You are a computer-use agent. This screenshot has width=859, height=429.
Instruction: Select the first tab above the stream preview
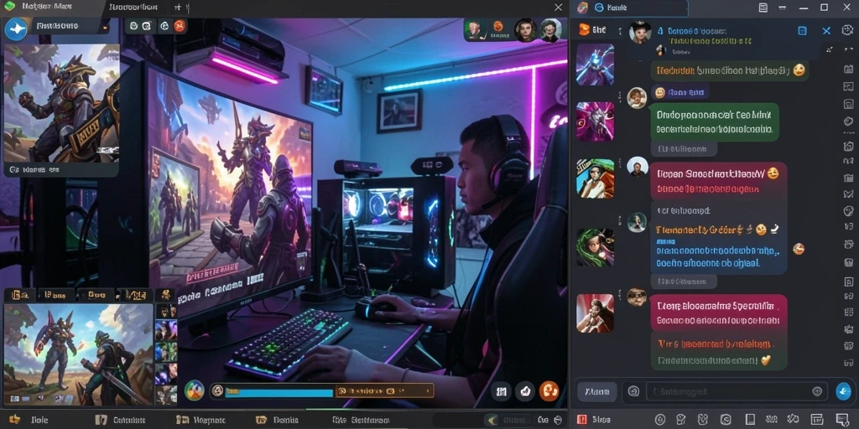20,295
